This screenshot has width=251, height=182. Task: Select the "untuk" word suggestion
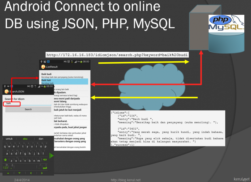9,139
